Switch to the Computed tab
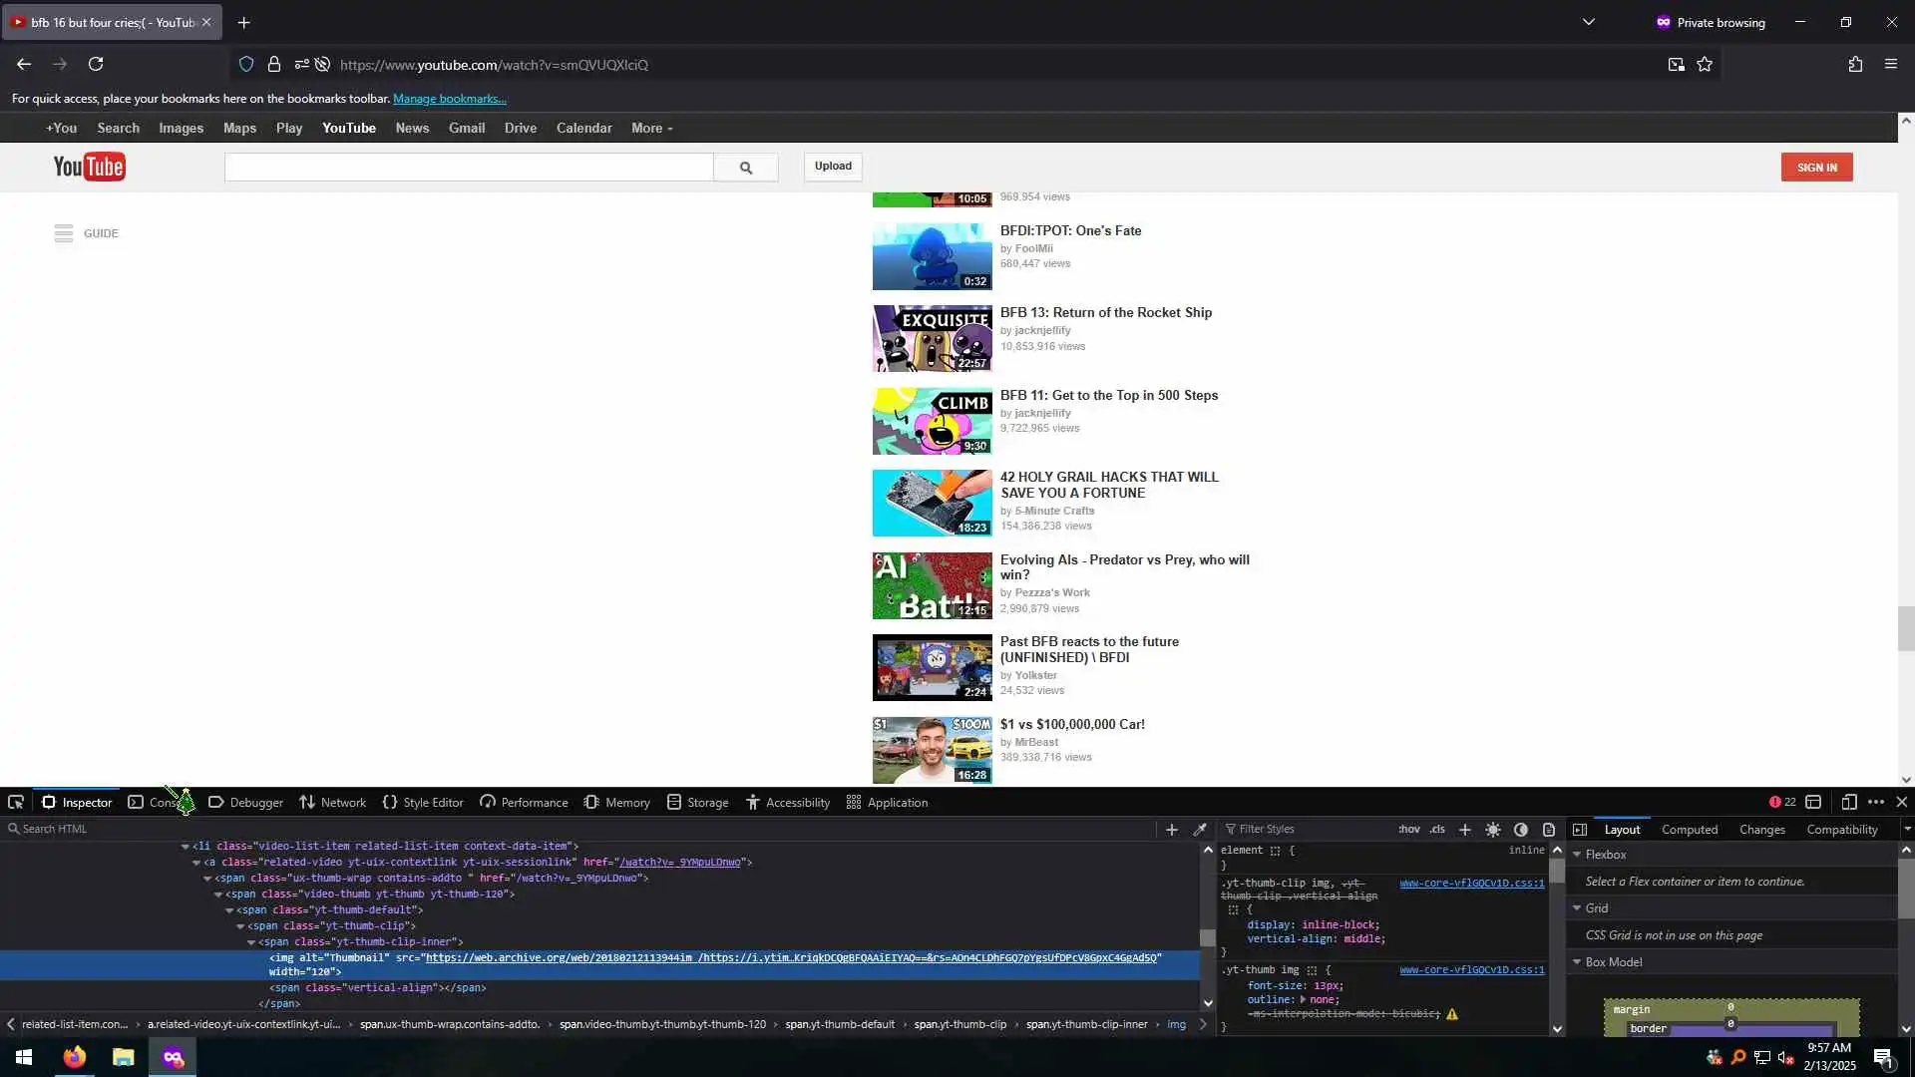1915x1077 pixels. tap(1689, 830)
